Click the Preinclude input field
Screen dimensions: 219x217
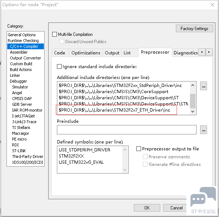point(127,130)
